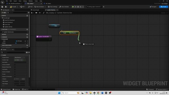Toggle visibility eye for stats variable

28,41
